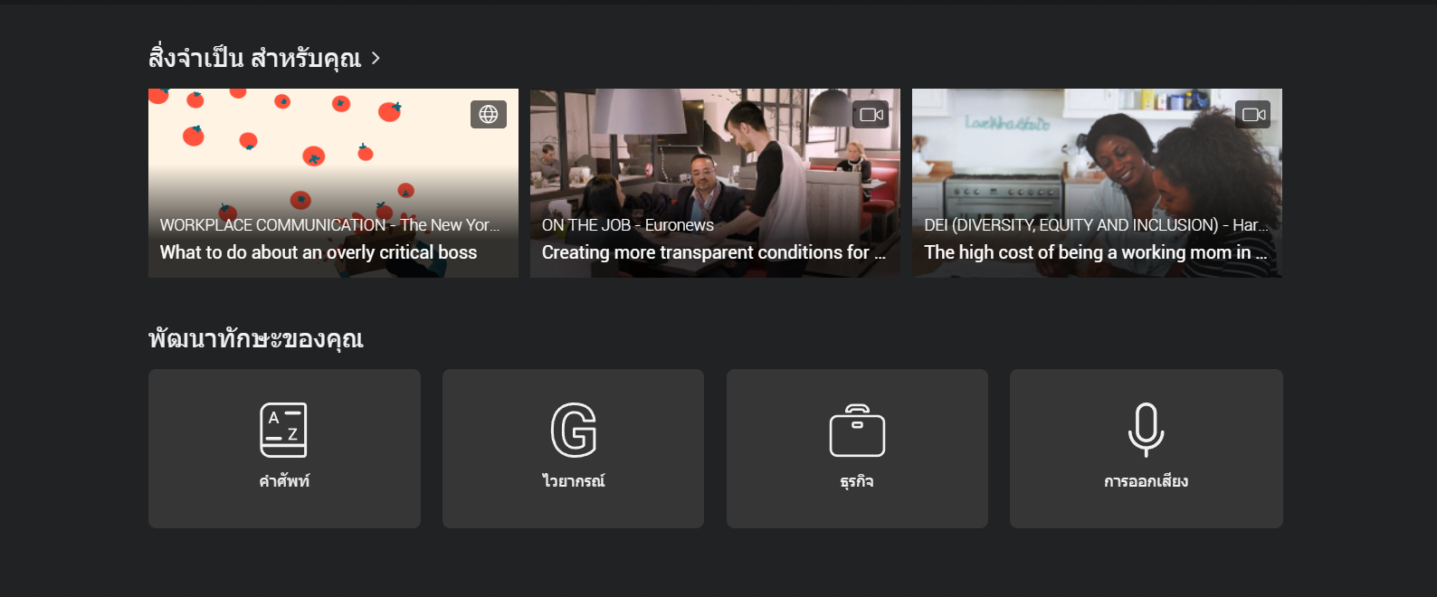Open "What to do about an overly critical boss"
This screenshot has width=1437, height=597.
(319, 252)
